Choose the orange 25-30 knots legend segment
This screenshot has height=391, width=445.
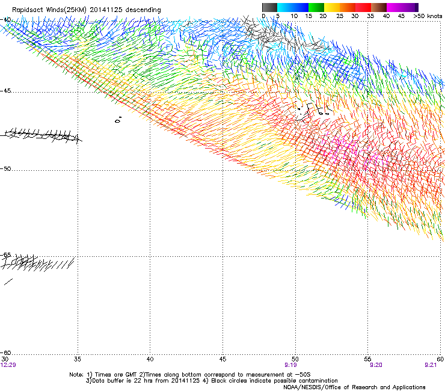[x=348, y=7]
